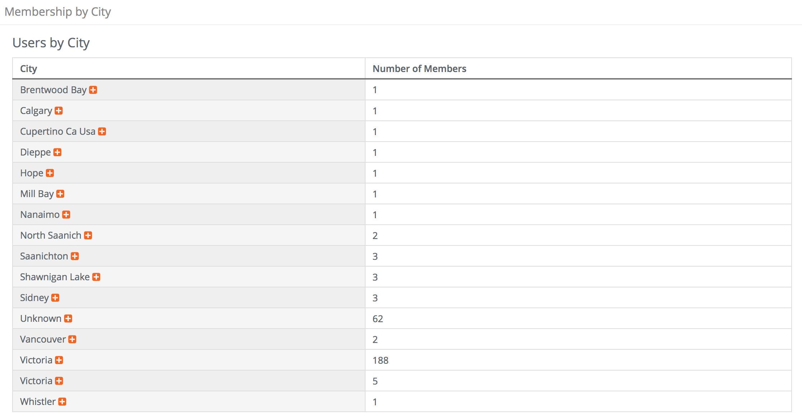Click the plus icon beside Whistler

coord(62,402)
